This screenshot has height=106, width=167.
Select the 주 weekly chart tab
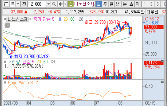tap(105, 4)
